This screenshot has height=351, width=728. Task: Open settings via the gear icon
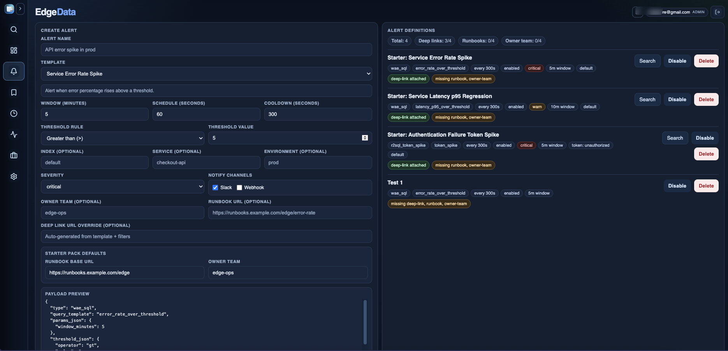point(14,176)
